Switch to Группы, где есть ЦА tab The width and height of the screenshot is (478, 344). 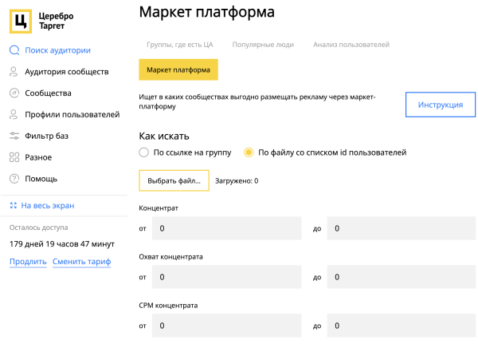click(180, 45)
